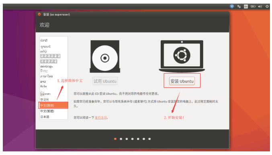This screenshot has width=272, height=155.
Task: Open the sound volume indicator
Action: pos(260,6)
